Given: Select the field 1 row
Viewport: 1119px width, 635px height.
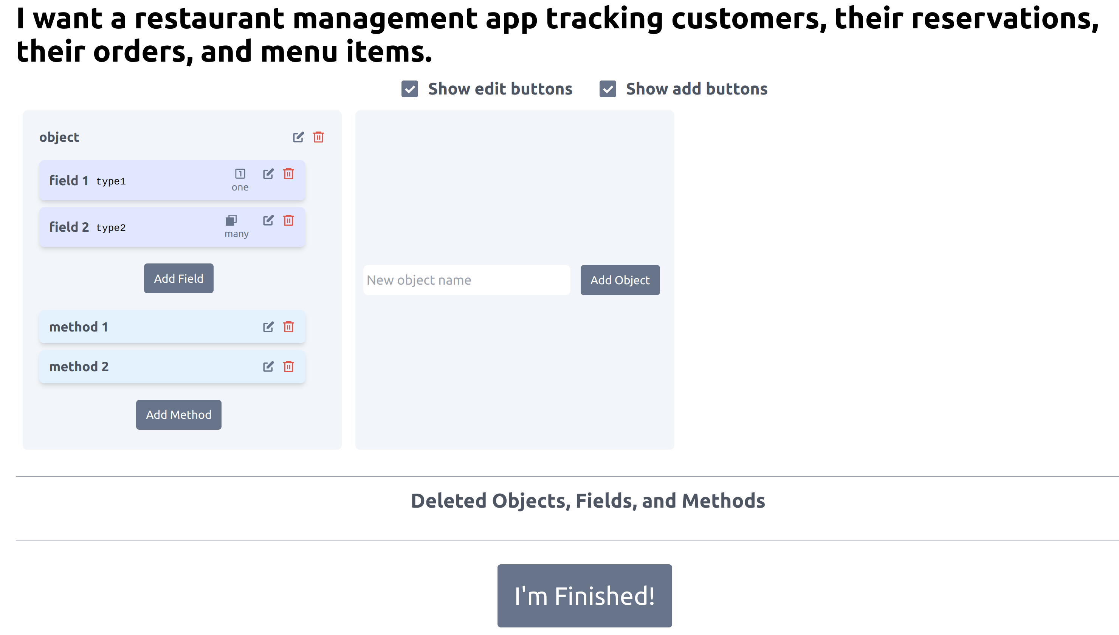Looking at the screenshot, I should coord(172,181).
